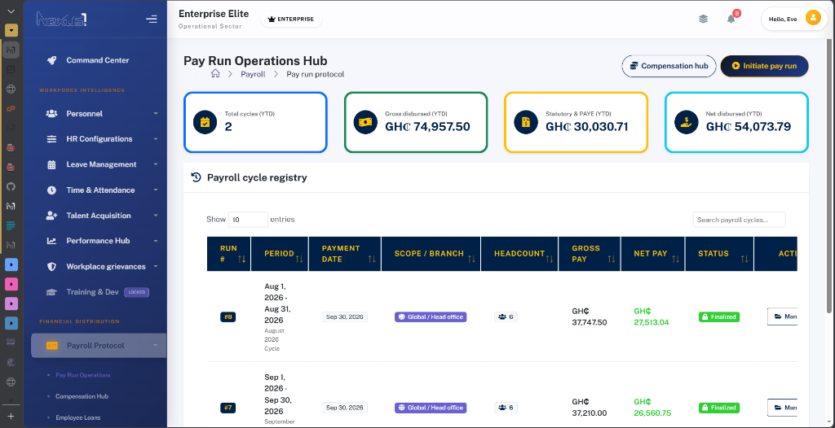Open Pay Run Operations submenu item
Image resolution: width=835 pixels, height=428 pixels.
click(x=83, y=375)
